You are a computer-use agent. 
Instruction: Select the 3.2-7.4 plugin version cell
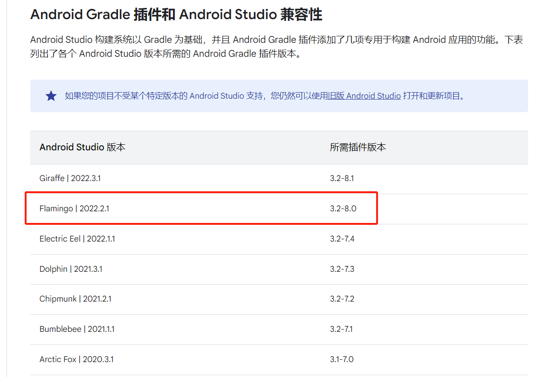coord(342,239)
